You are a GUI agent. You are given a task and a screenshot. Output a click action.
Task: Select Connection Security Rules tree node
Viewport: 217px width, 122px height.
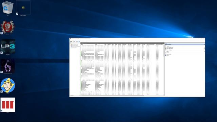76,46
